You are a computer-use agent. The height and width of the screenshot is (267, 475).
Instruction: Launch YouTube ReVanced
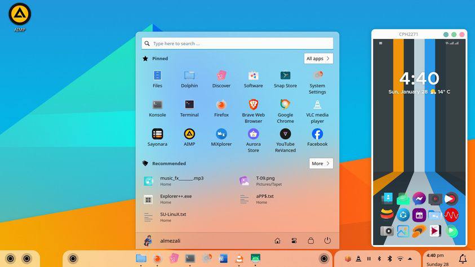tap(285, 140)
